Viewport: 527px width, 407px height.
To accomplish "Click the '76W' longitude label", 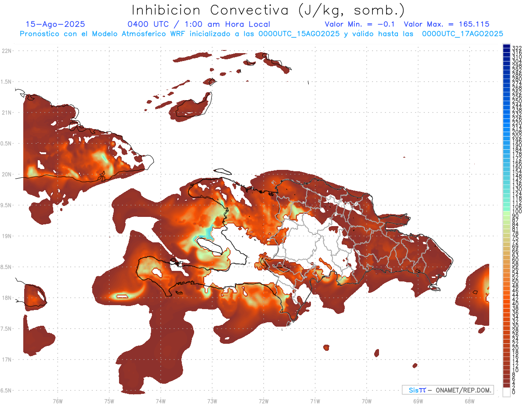I will [58, 401].
